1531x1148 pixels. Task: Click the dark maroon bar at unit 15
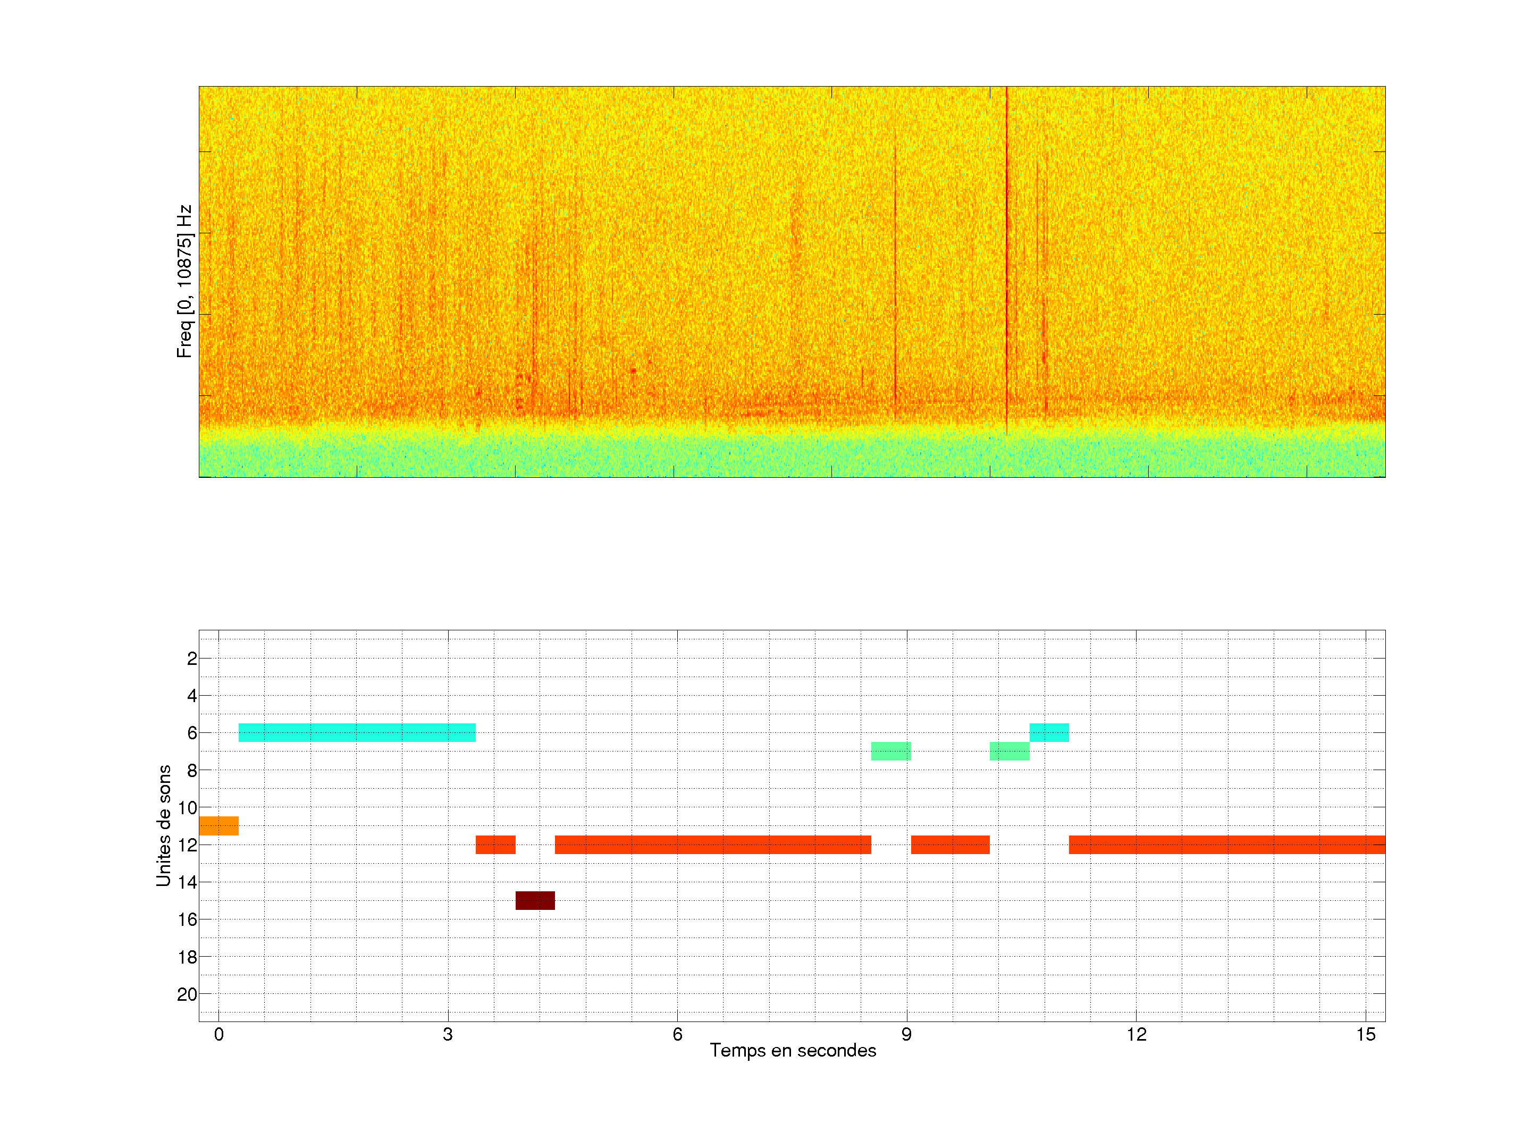[535, 900]
